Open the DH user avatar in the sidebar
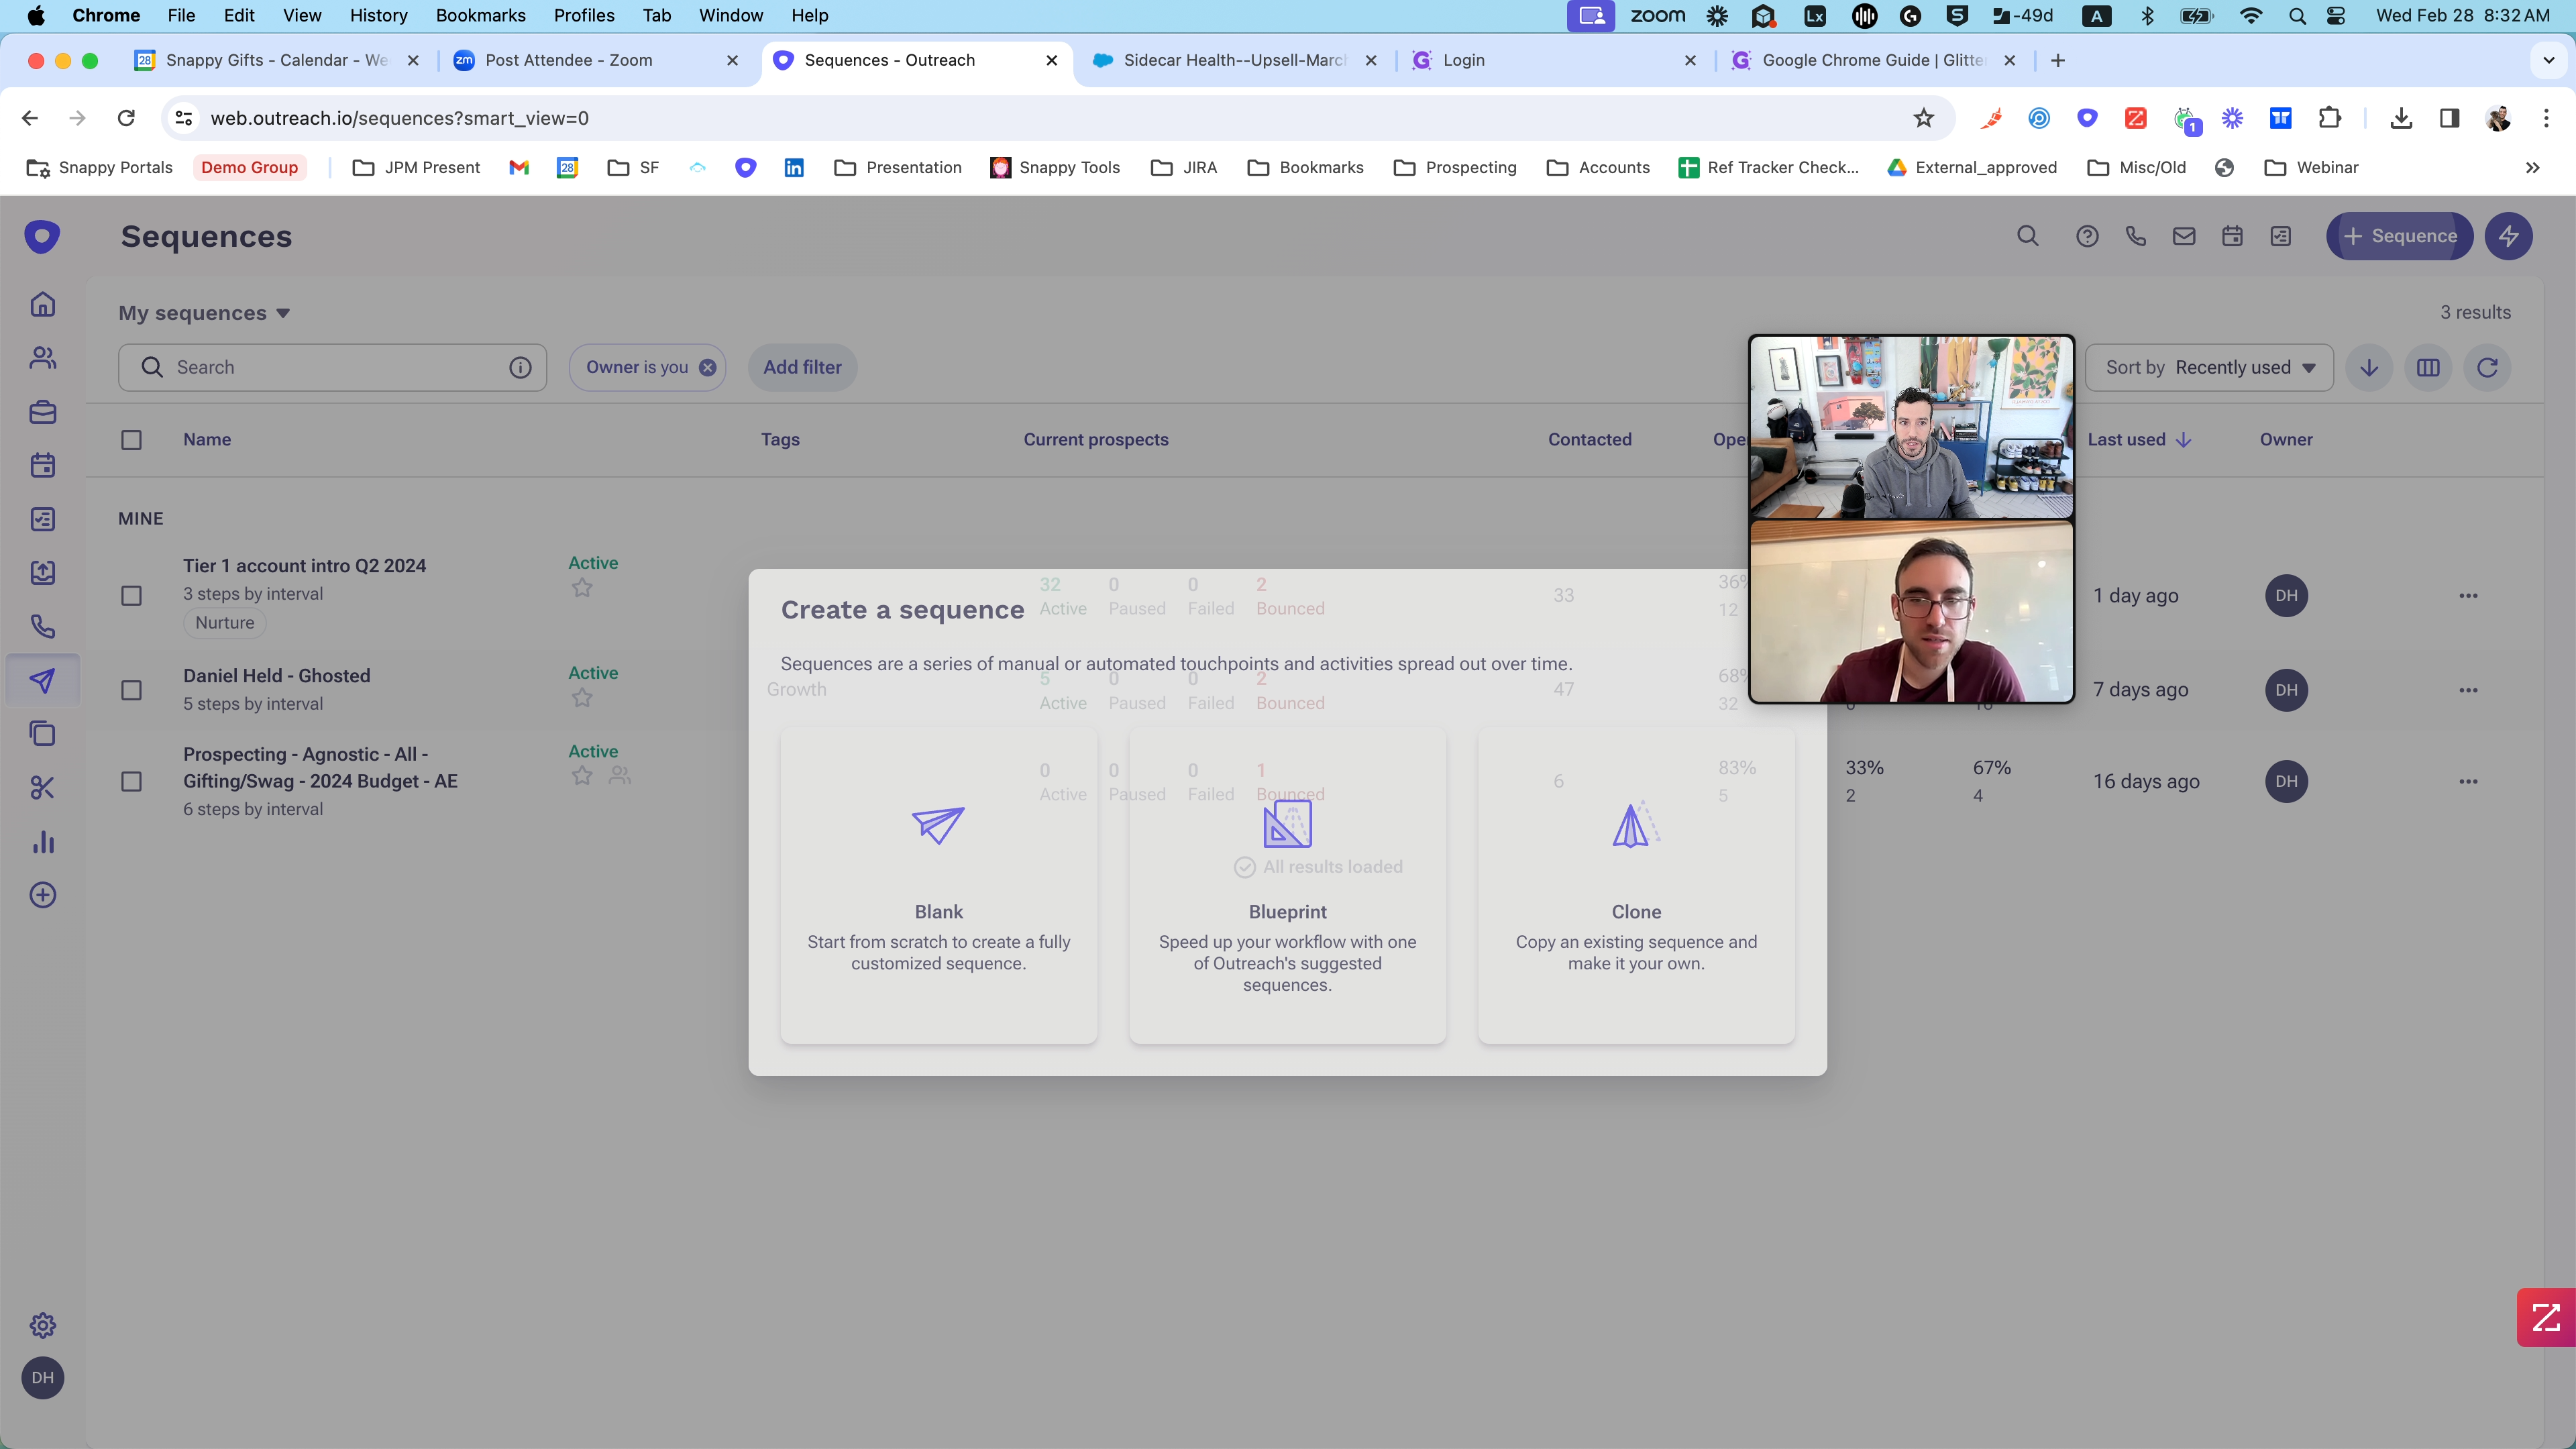 click(x=42, y=1378)
